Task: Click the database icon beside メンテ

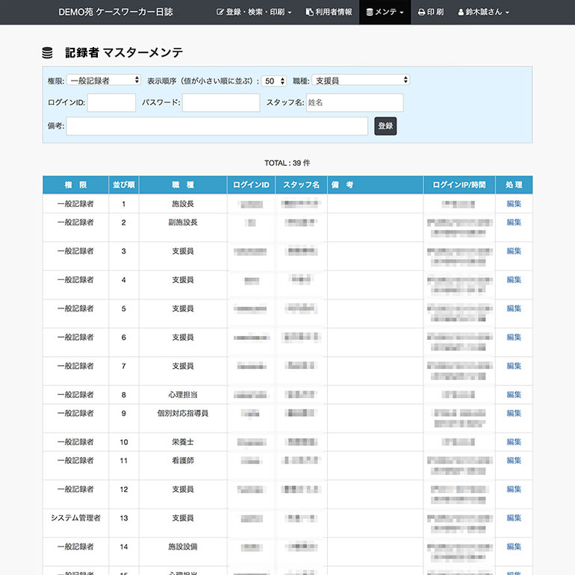Action: coord(370,12)
